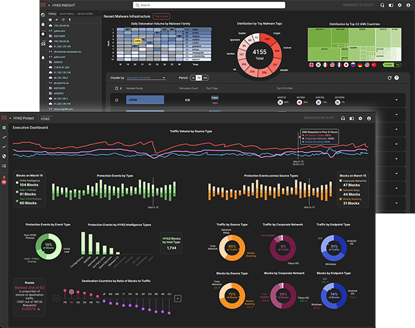Image resolution: width=415 pixels, height=328 pixels.
Task: Select the 7d period option
Action: pyautogui.click(x=199, y=78)
